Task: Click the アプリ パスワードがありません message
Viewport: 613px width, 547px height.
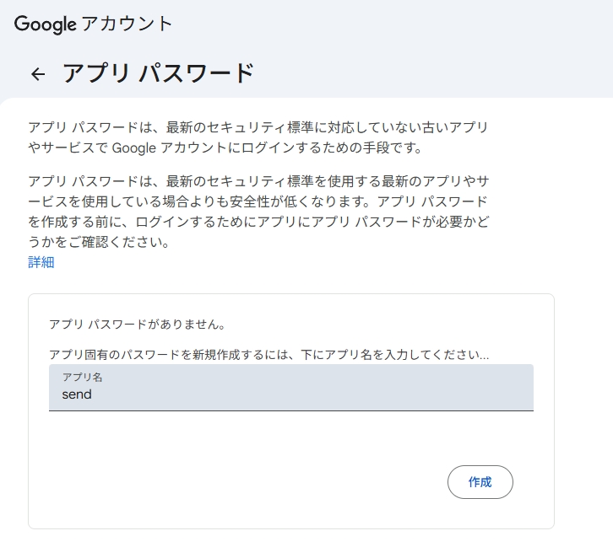Action: [137, 324]
